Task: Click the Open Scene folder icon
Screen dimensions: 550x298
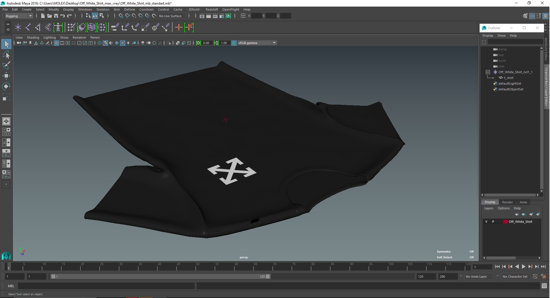Action: [x=49, y=16]
